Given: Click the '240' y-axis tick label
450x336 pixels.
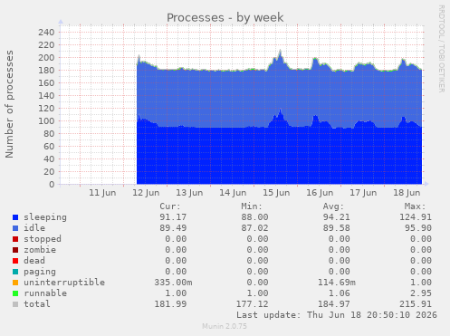Looking at the screenshot, I should tap(46, 33).
